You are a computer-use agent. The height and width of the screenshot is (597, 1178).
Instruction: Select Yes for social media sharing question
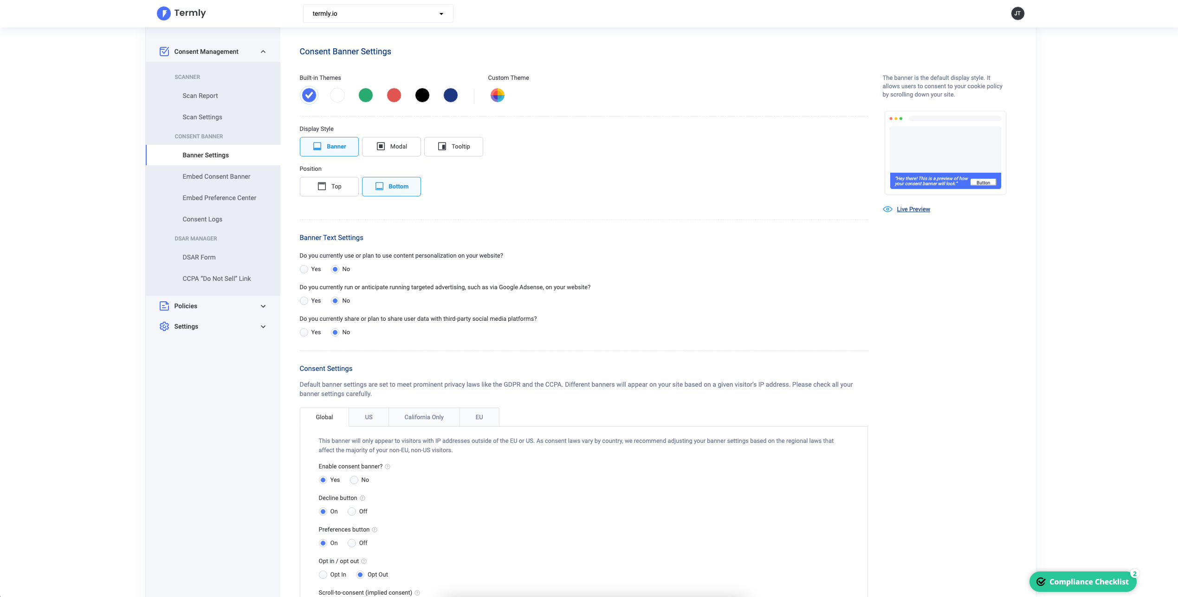pyautogui.click(x=304, y=332)
